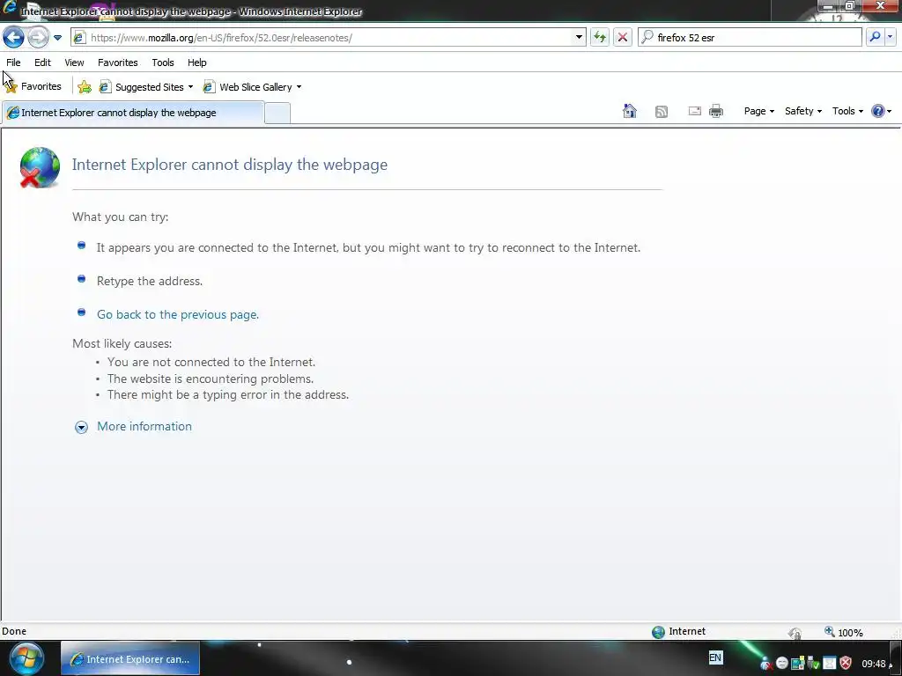
Task: Go back with the Back arrow button
Action: pos(13,37)
